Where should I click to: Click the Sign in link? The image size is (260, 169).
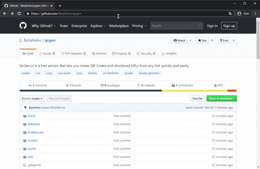[x=212, y=26]
